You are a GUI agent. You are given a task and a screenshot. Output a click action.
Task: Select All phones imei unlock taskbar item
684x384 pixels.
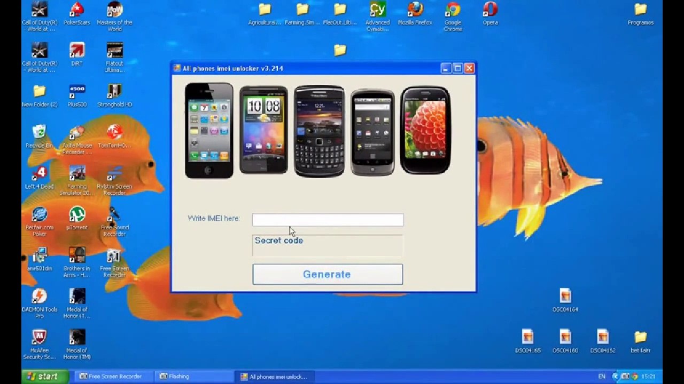[x=274, y=377]
